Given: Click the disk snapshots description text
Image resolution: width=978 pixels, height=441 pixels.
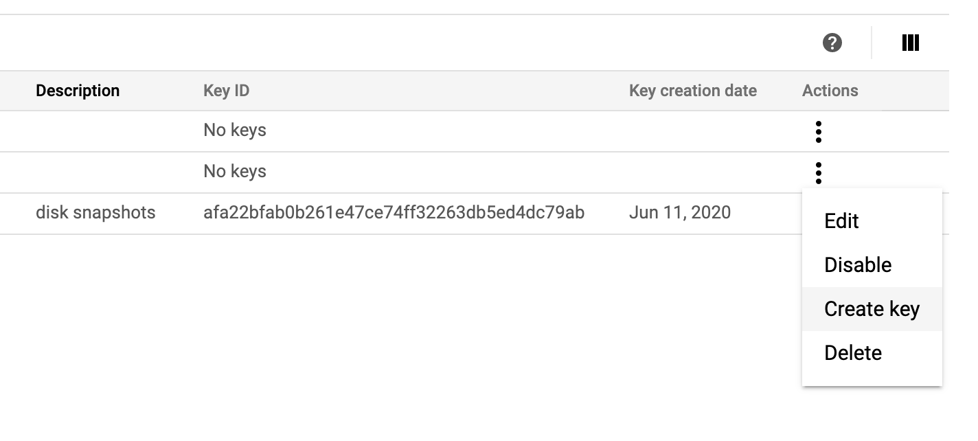Looking at the screenshot, I should coord(95,213).
